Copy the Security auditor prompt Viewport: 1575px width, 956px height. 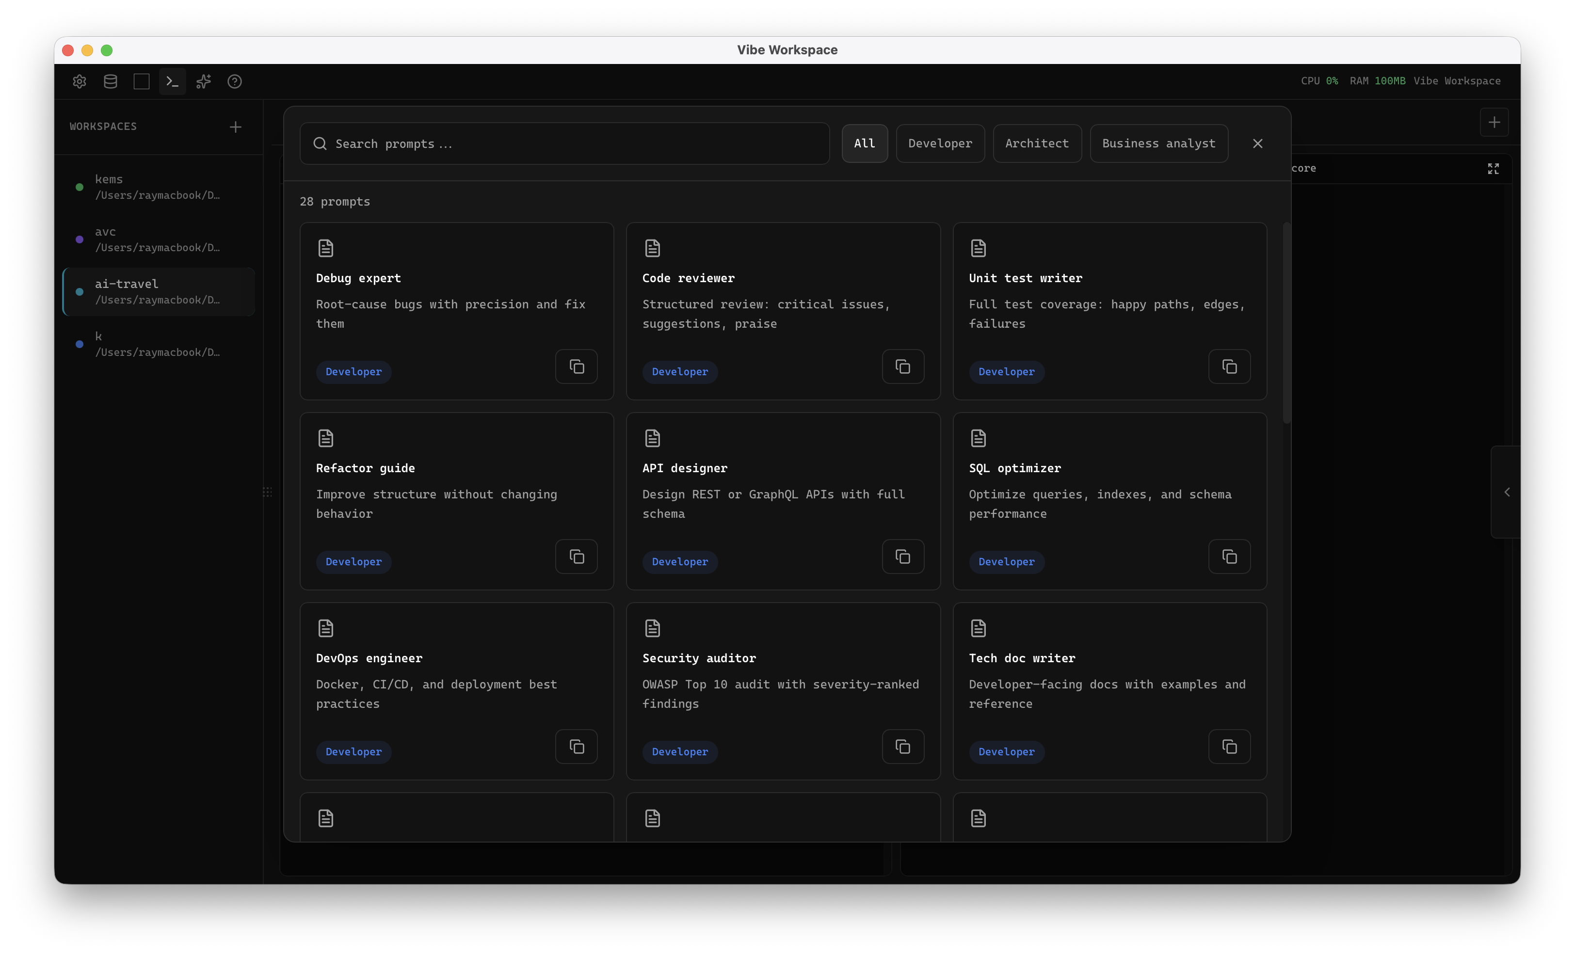[902, 747]
